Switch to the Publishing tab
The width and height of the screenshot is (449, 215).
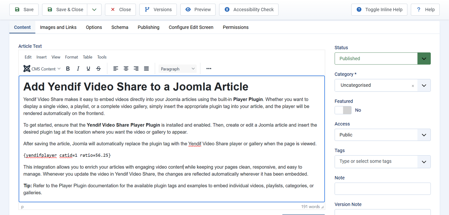pos(148,27)
